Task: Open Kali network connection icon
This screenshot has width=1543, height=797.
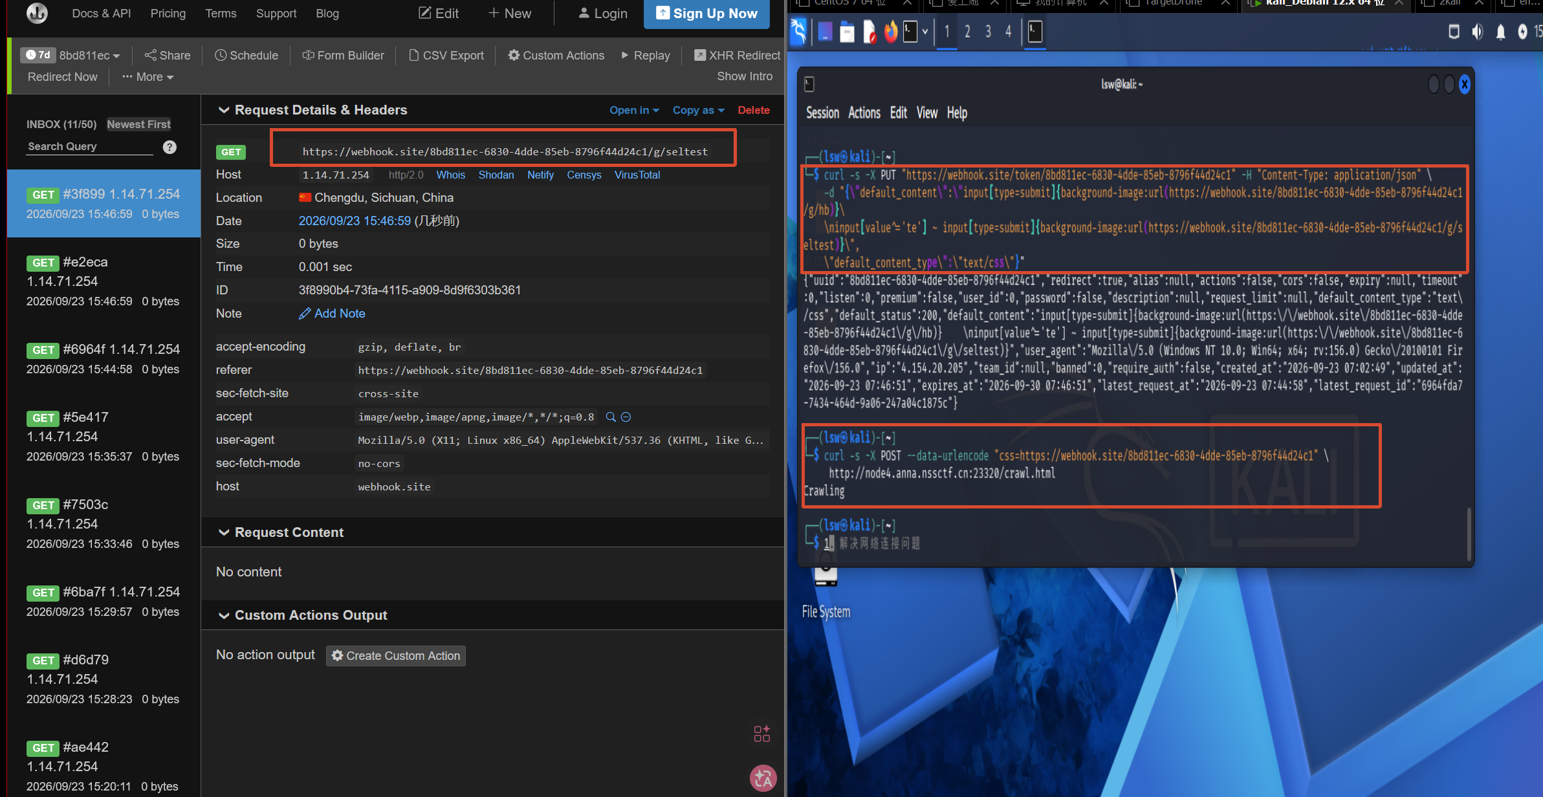Action: coord(1454,32)
